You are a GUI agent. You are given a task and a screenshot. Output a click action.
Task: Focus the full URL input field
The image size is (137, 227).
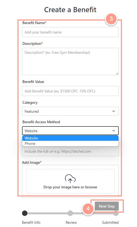point(70,151)
